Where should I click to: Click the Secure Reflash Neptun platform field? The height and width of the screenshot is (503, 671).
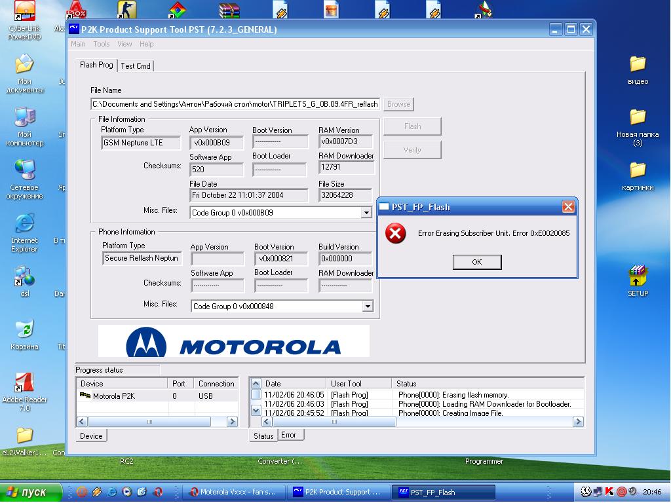click(x=142, y=258)
